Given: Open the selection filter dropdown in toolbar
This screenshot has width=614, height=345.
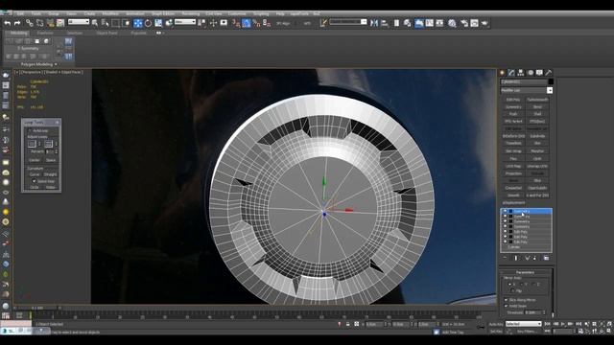Looking at the screenshot, I should click(79, 22).
